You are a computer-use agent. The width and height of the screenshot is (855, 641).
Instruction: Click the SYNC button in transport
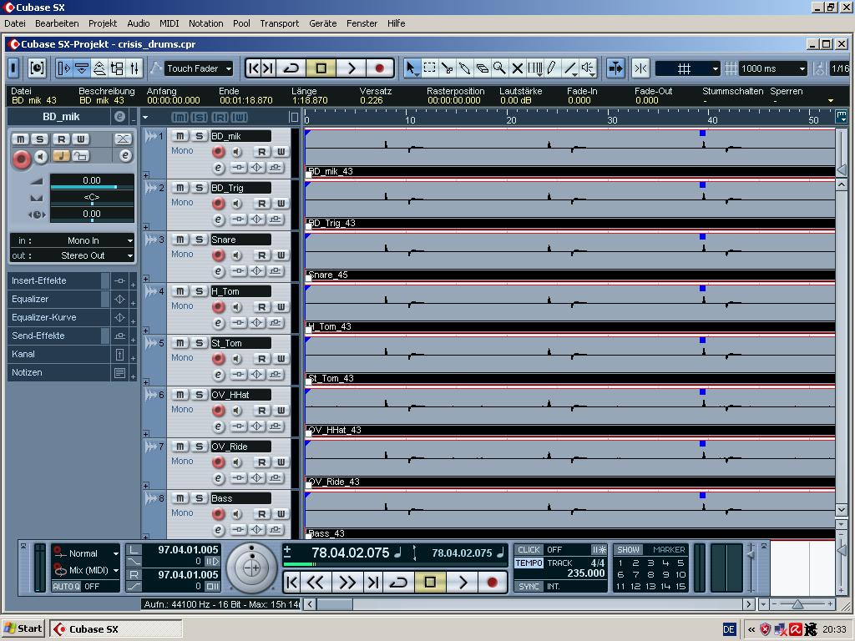529,587
